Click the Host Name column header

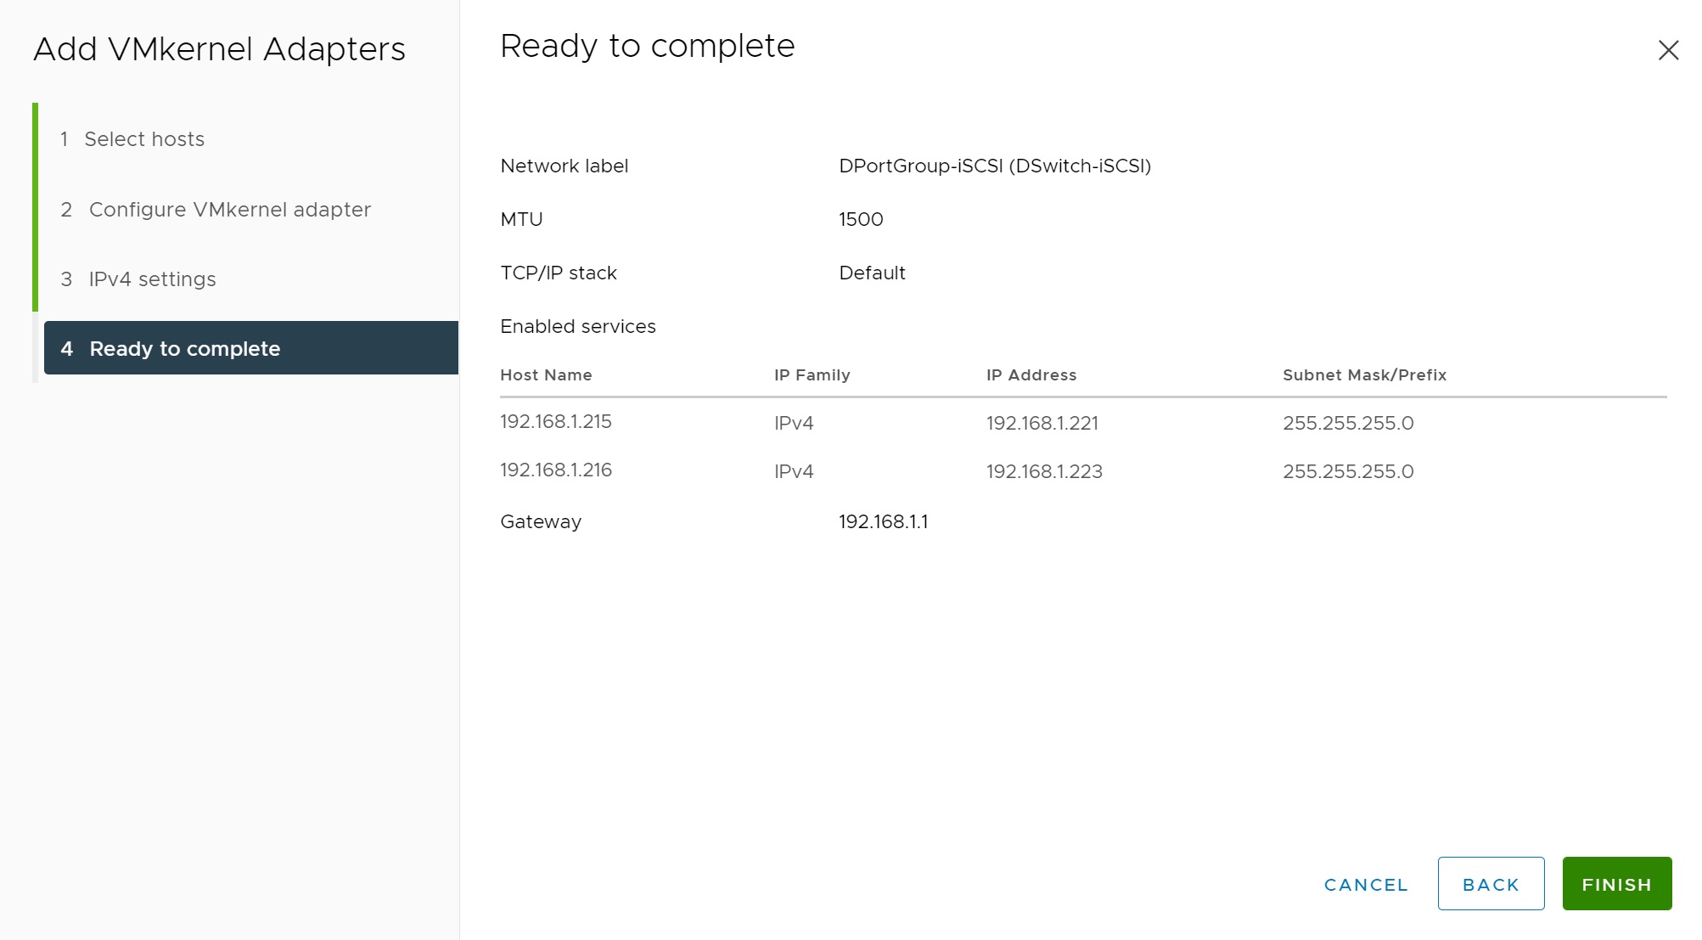coord(546,375)
